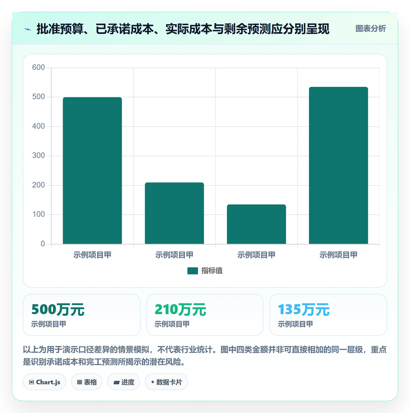Click the footnote starting 以上为用于演示

point(205,356)
